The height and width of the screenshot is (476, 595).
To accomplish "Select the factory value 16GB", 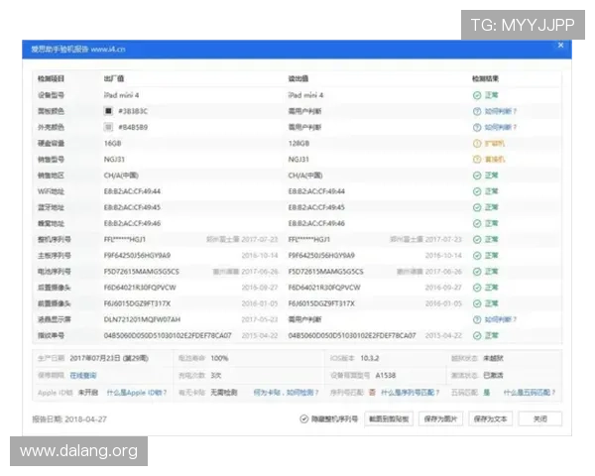I will [112, 144].
